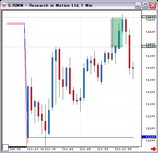Click the 12340 price axis label

coord(150,80)
